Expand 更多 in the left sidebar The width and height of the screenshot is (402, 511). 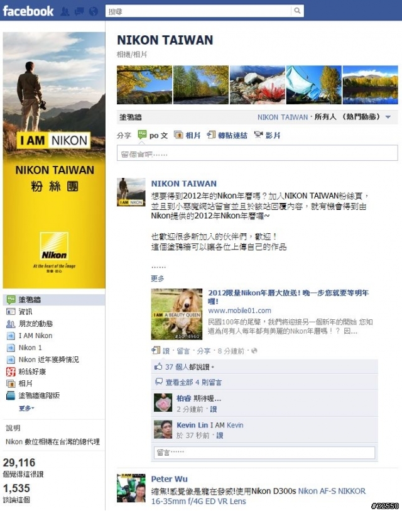(x=26, y=408)
